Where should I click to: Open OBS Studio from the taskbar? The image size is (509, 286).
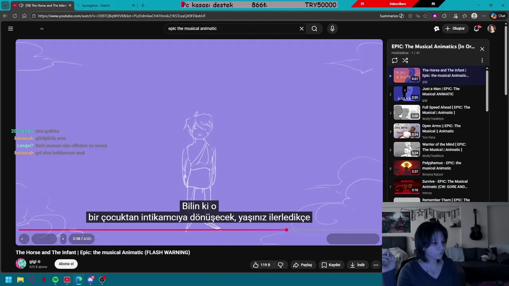coord(102,280)
